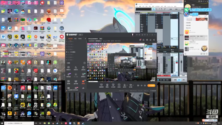Select the first scene tab in streaming app
Screen dimensions: 222x125
pos(70,39)
